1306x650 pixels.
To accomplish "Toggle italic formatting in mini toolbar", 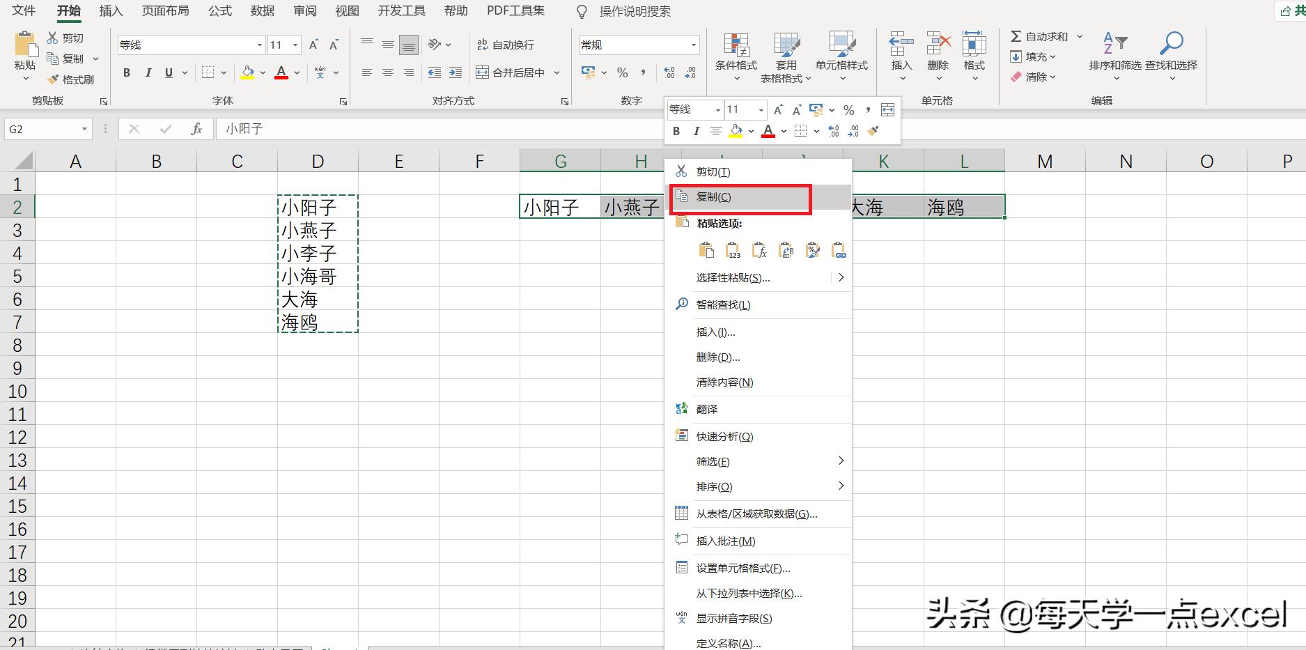I will tap(696, 131).
